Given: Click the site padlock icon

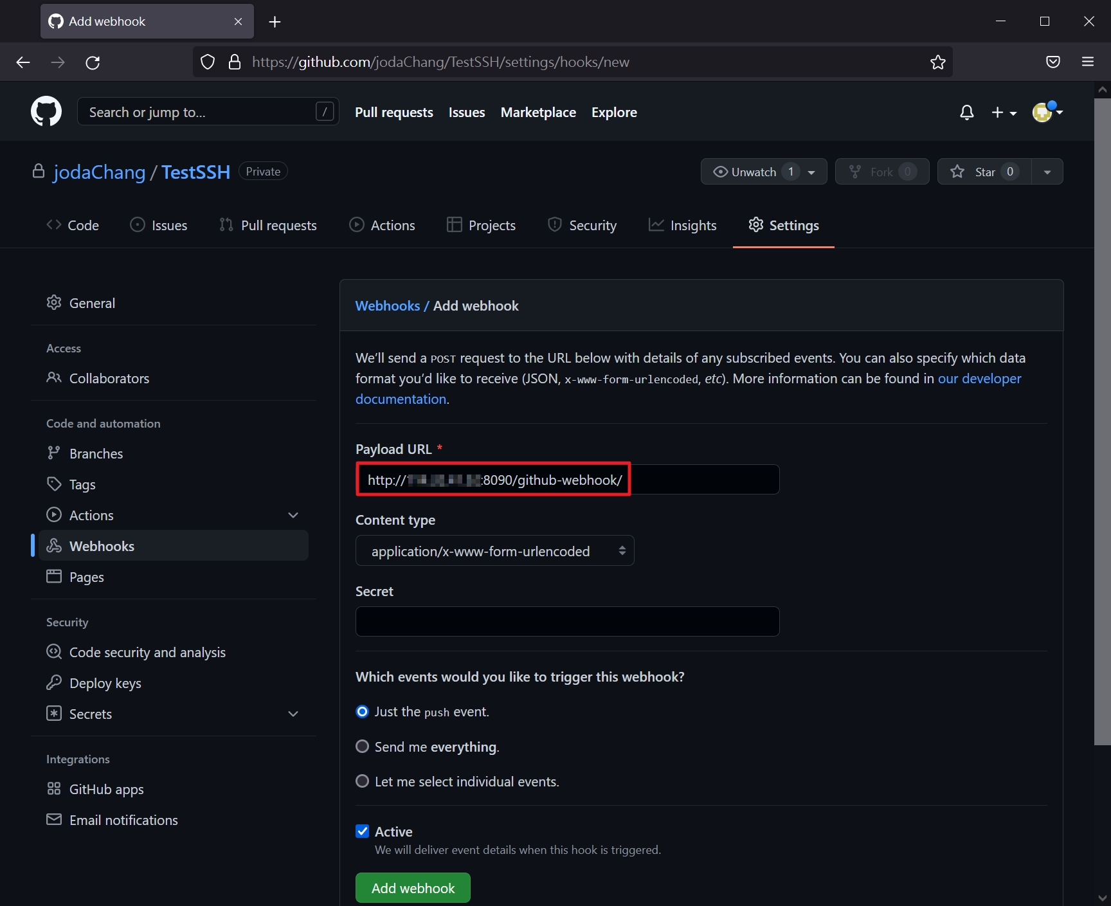Looking at the screenshot, I should 235,62.
